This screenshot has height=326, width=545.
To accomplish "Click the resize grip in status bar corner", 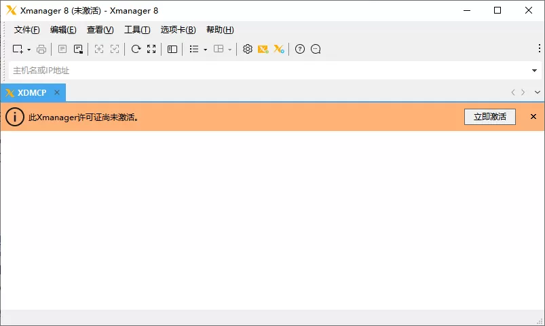I will (540, 321).
